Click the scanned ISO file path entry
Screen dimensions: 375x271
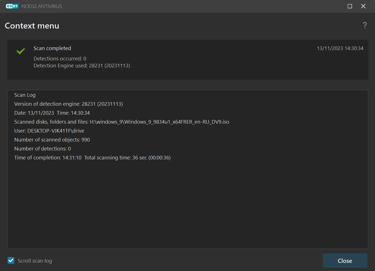coord(159,122)
